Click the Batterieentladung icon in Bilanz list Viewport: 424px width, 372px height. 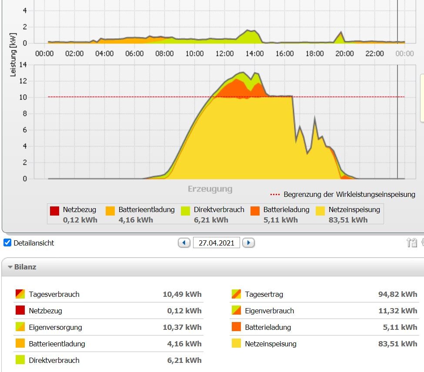(20, 344)
